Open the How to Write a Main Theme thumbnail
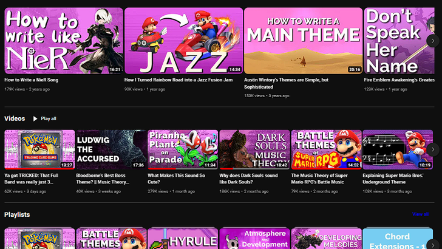Image resolution: width=442 pixels, height=249 pixels. coord(303,41)
